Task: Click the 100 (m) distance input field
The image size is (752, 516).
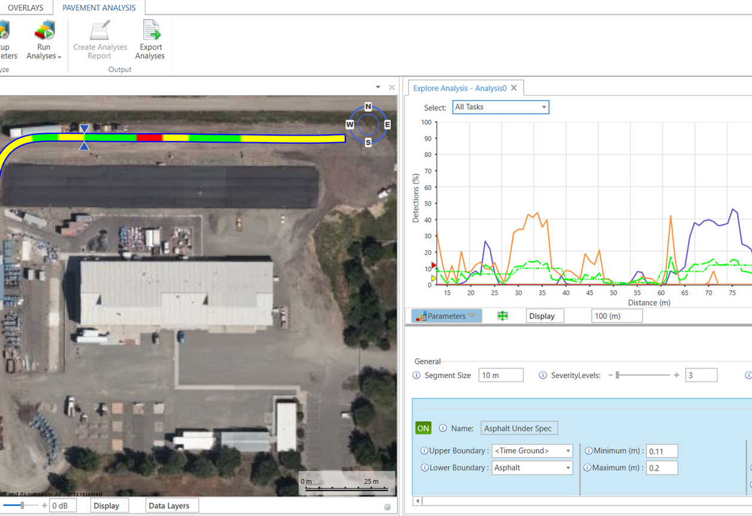Action: 617,315
